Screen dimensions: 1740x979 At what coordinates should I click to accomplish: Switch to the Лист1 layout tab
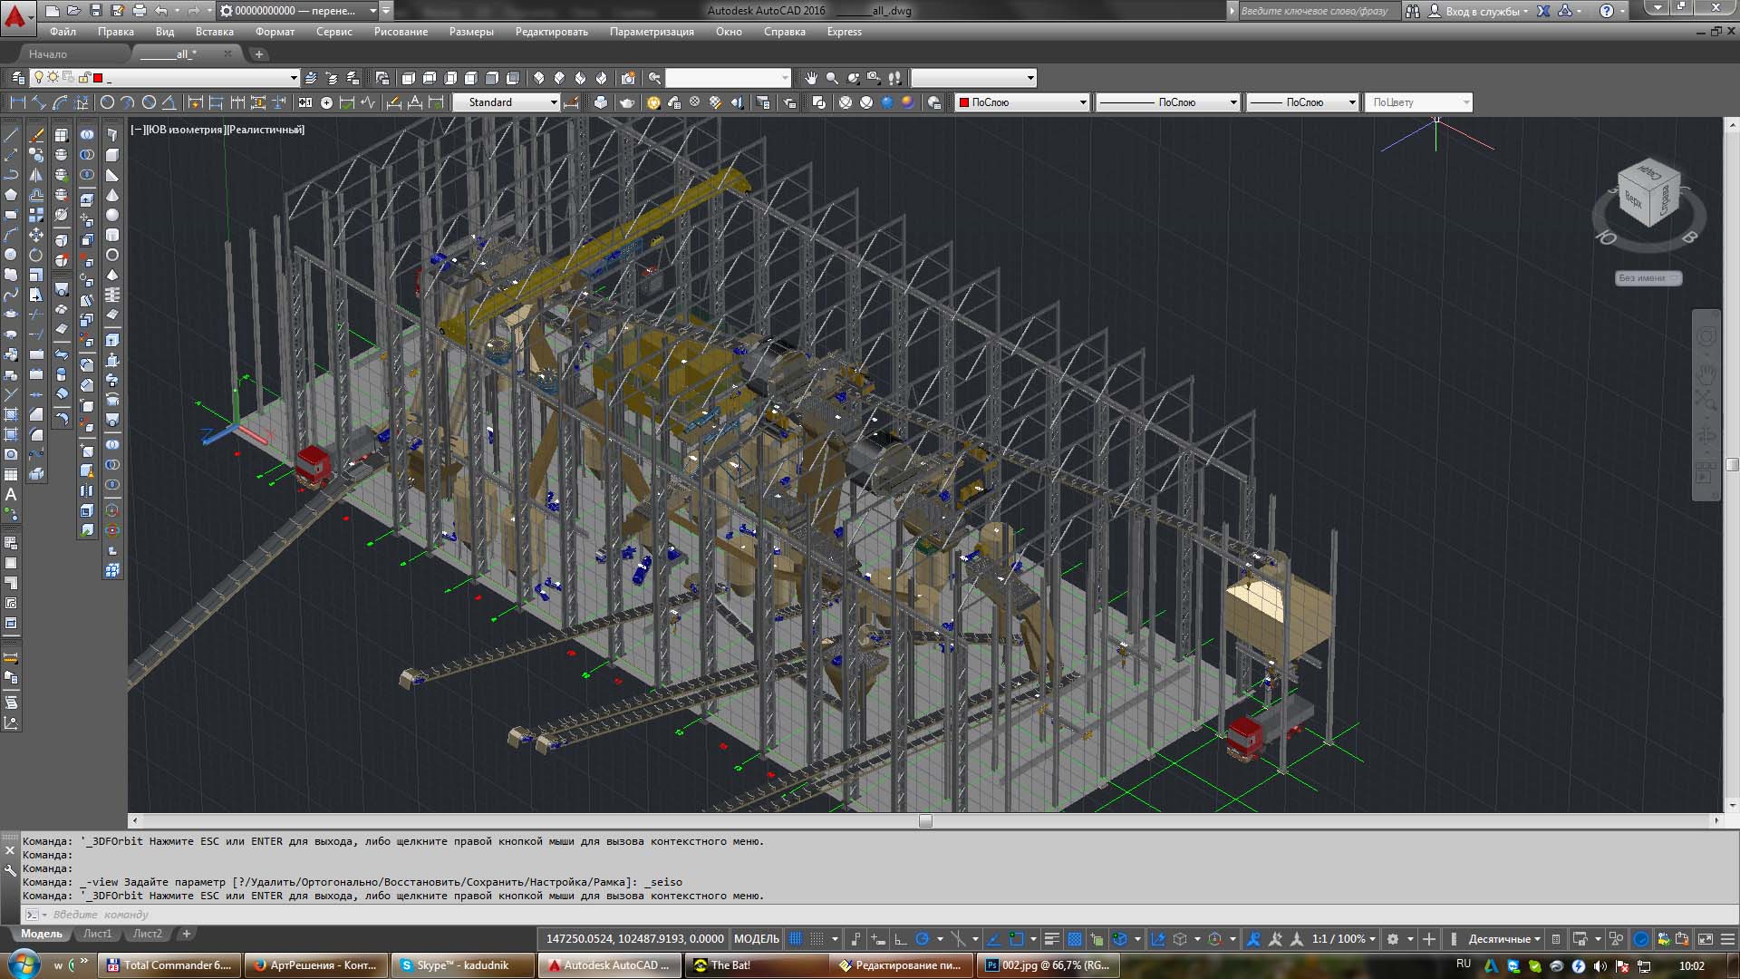97,934
